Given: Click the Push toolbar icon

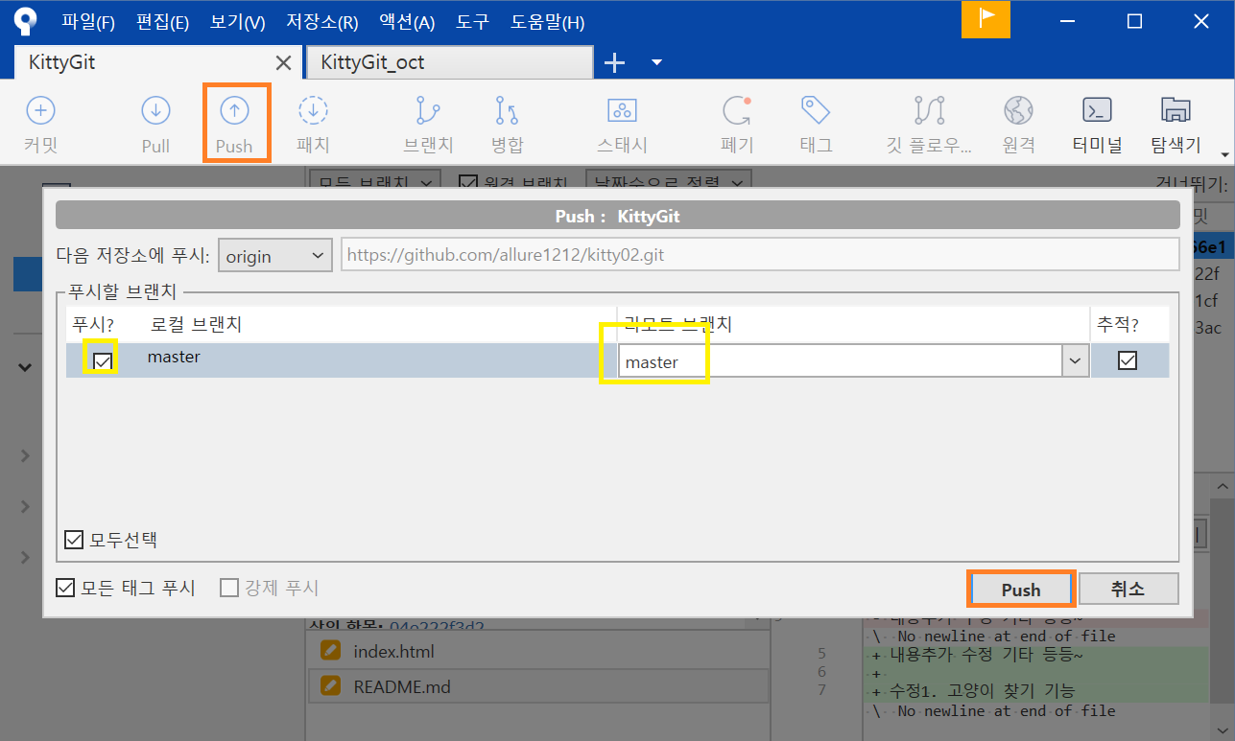Looking at the screenshot, I should pyautogui.click(x=234, y=125).
